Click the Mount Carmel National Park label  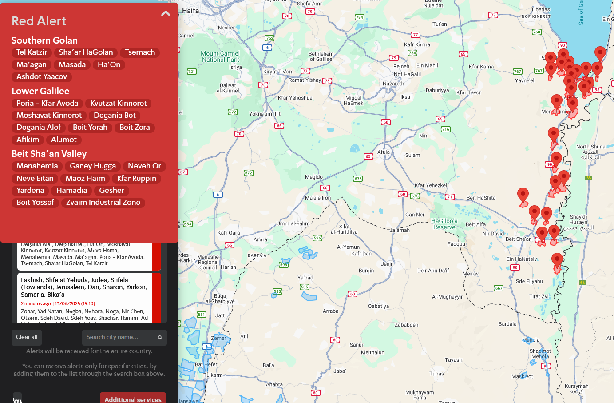pos(220,56)
